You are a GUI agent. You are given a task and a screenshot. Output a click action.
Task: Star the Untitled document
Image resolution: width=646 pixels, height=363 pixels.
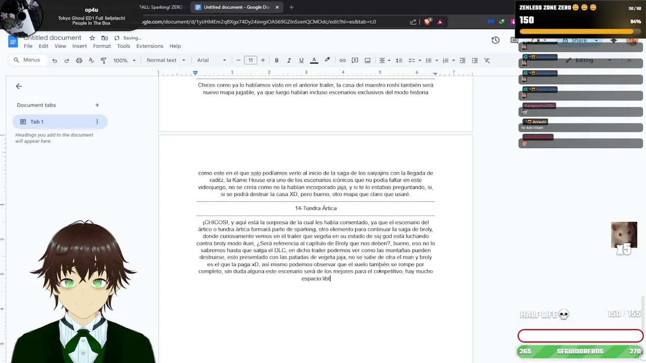tap(92, 38)
